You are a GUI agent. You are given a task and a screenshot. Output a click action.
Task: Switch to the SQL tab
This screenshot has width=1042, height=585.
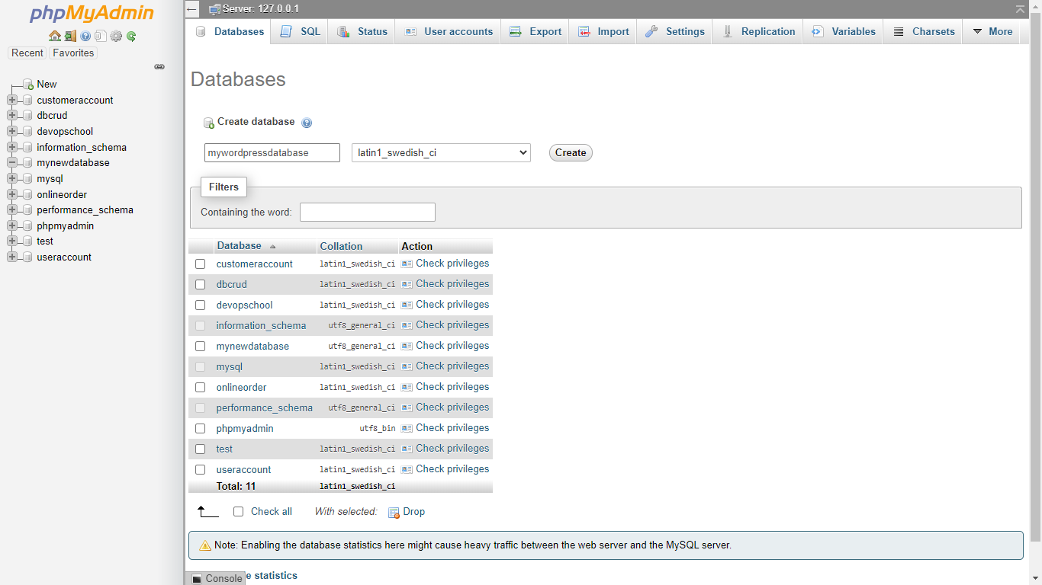(300, 32)
